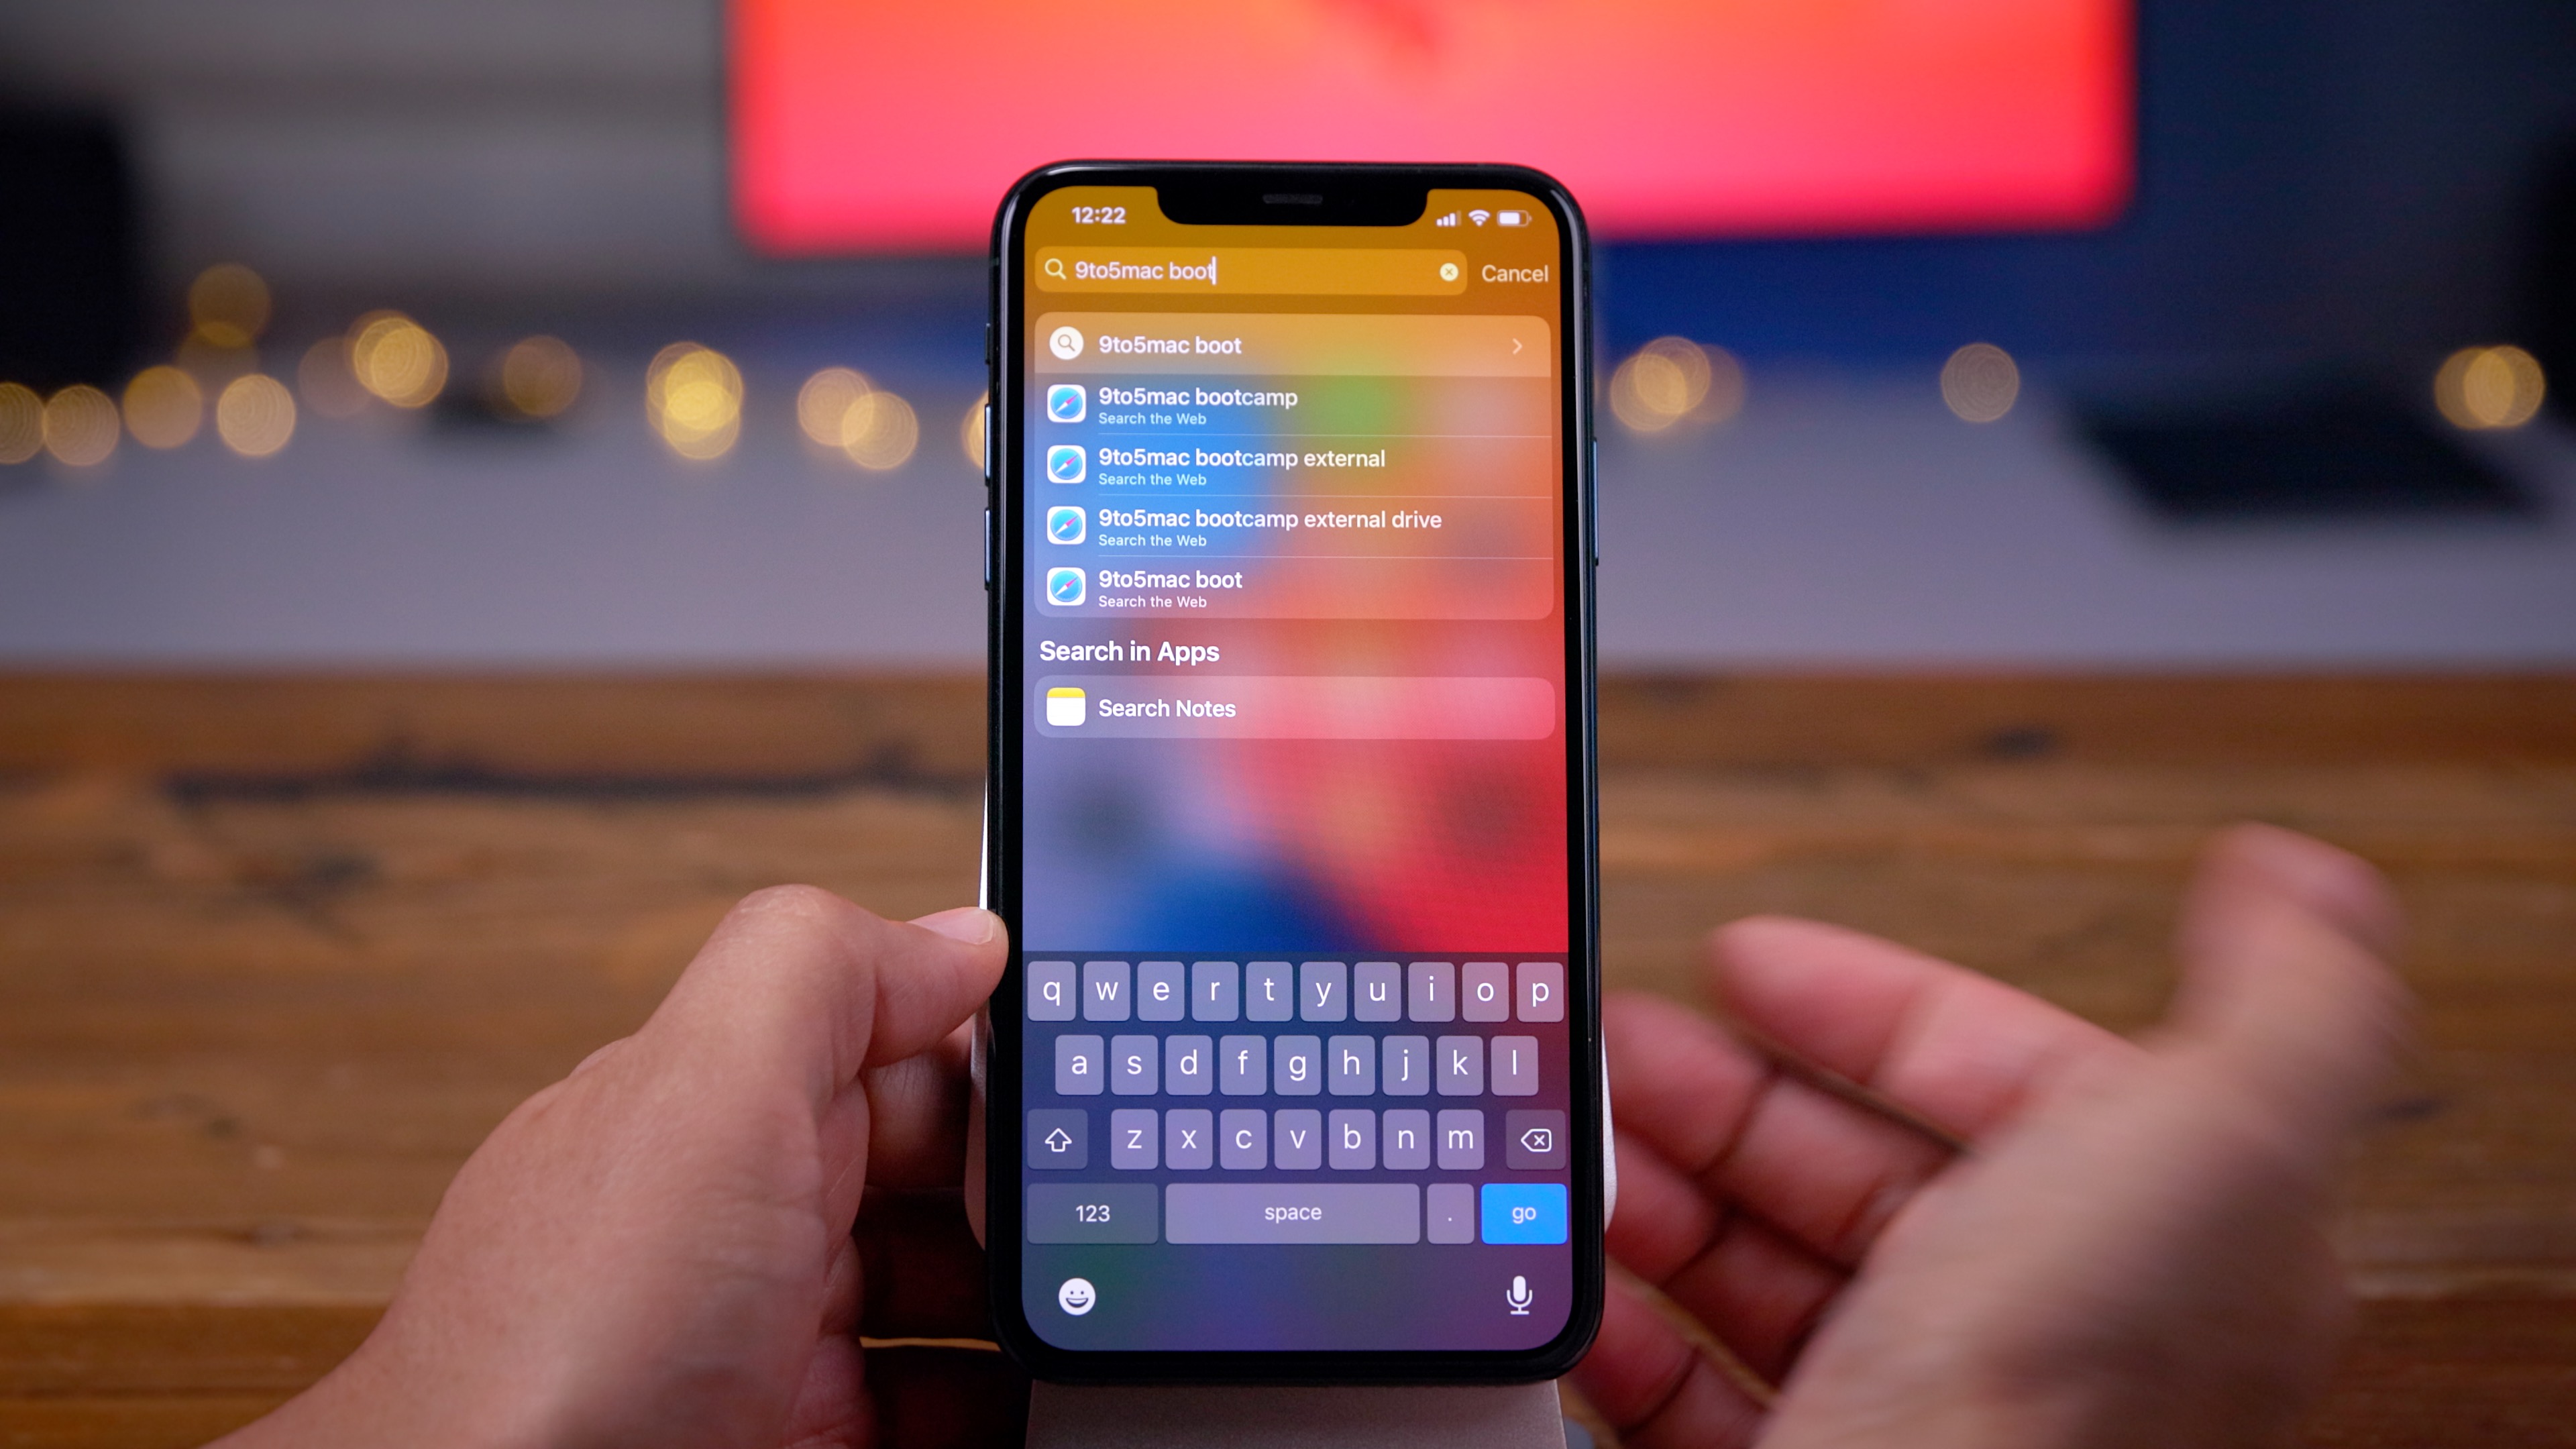This screenshot has width=2576, height=1449.
Task: Toggle search input field active state
Action: pyautogui.click(x=1251, y=271)
